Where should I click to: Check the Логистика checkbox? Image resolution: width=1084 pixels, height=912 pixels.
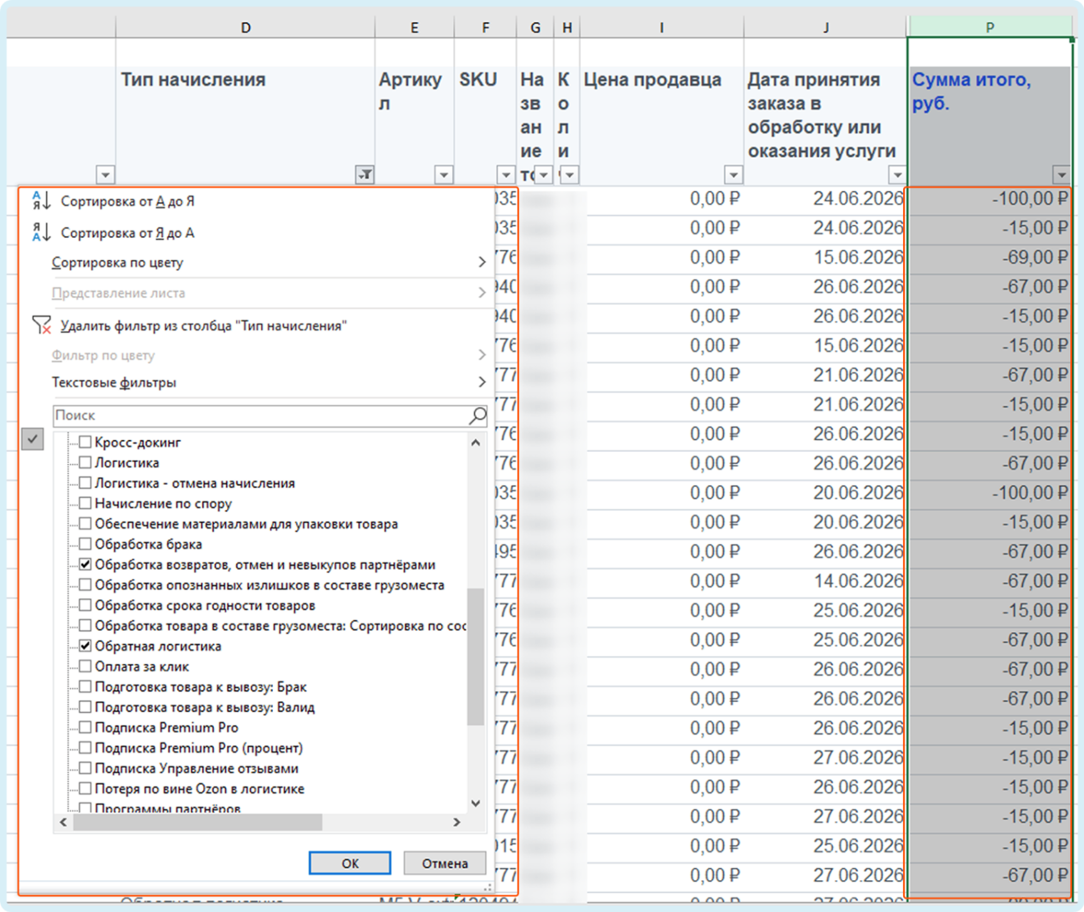(85, 463)
